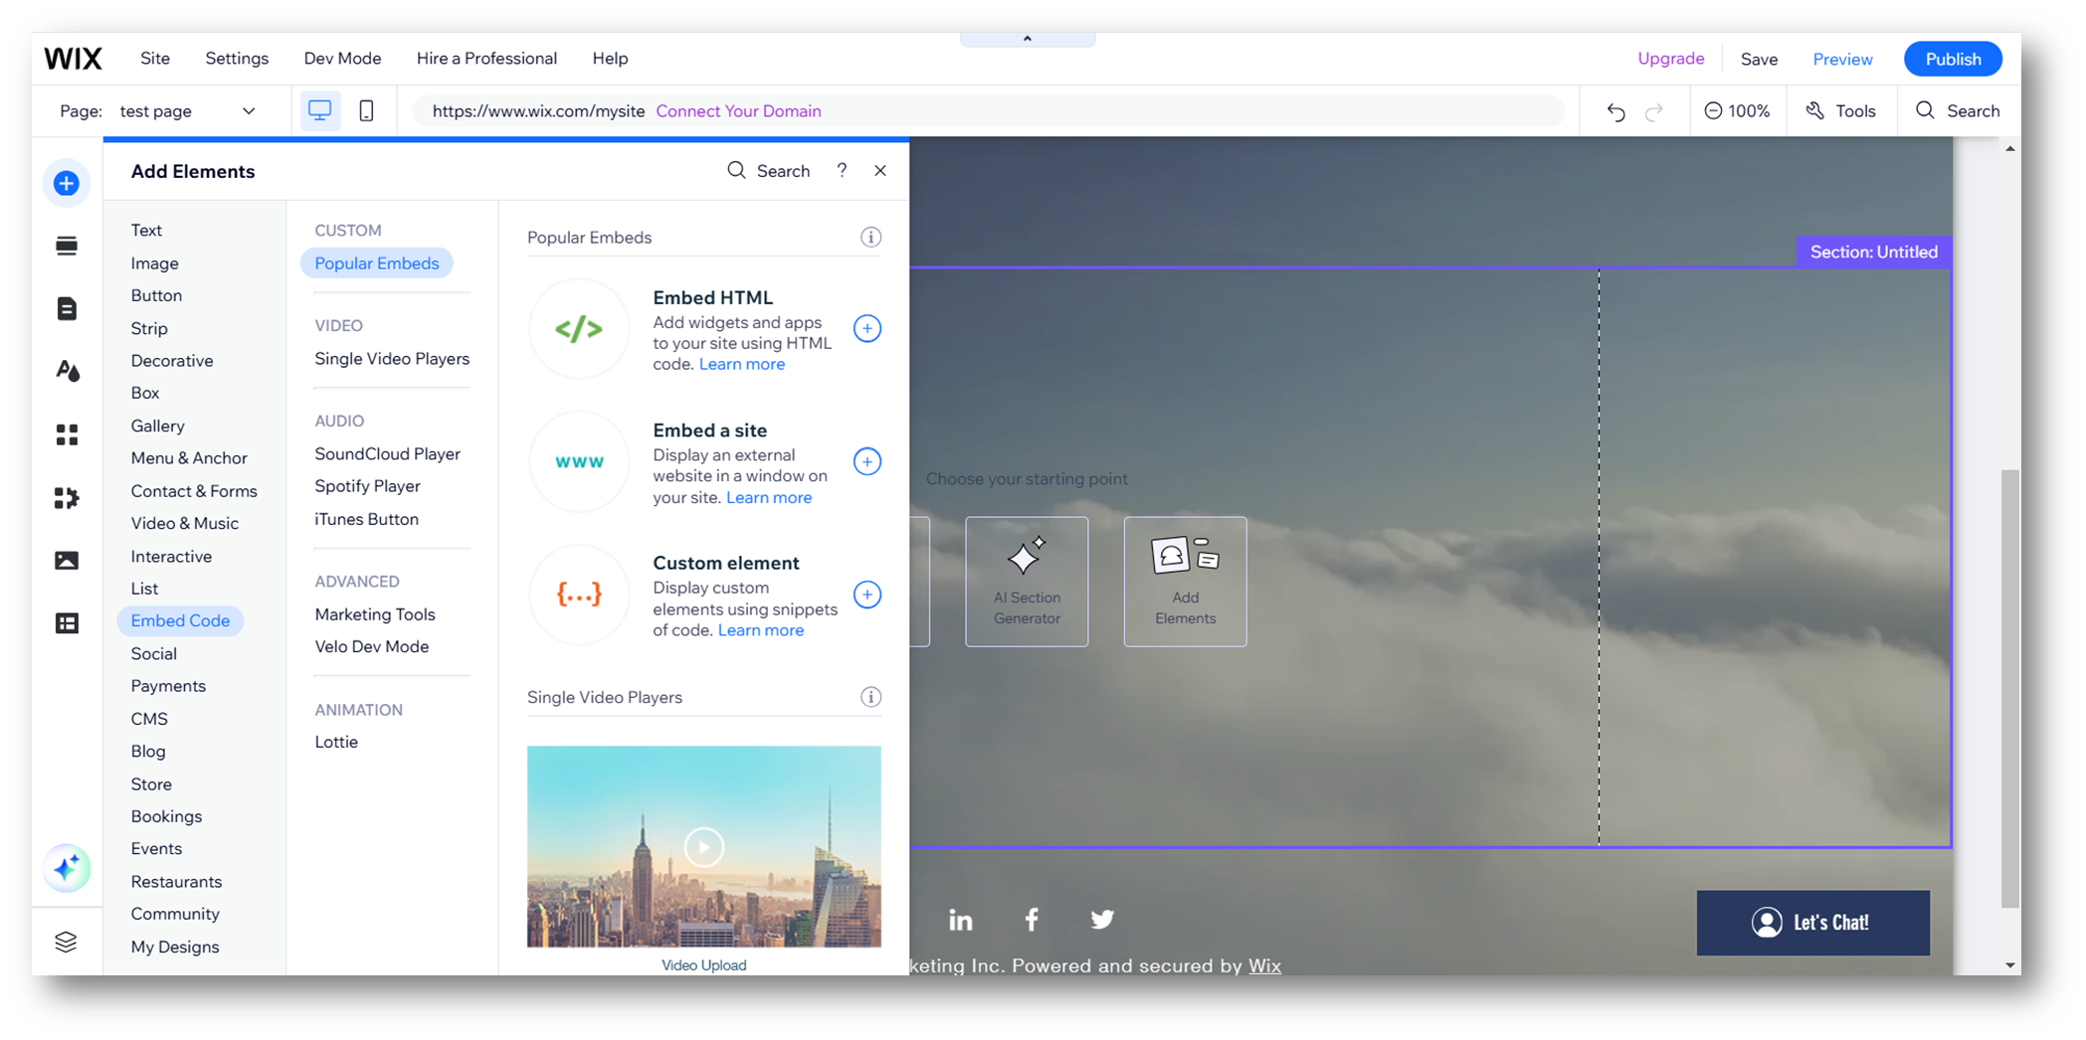Open the Add Elements panel plus icon
2086x1040 pixels.
point(67,183)
